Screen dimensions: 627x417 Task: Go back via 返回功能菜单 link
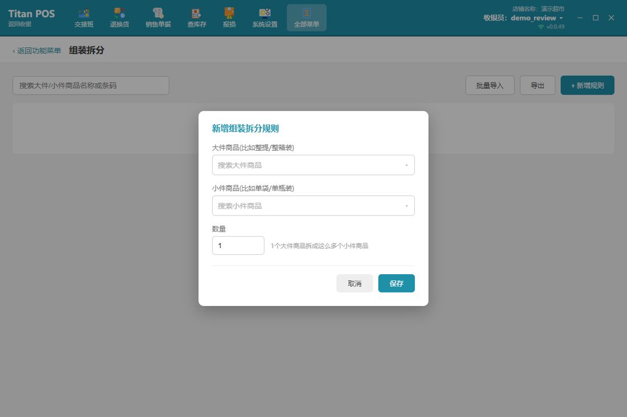(x=37, y=51)
